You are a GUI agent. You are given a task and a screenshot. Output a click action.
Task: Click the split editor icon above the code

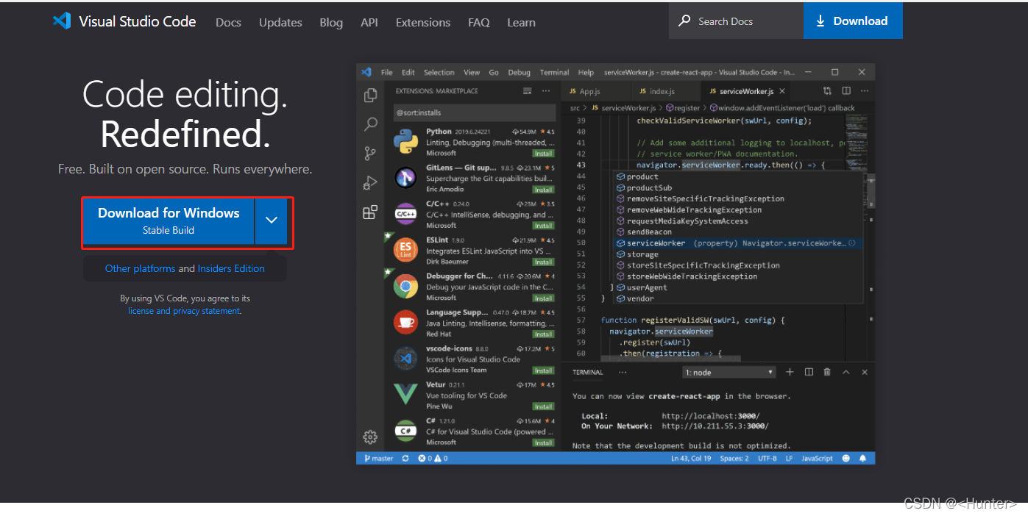click(846, 91)
